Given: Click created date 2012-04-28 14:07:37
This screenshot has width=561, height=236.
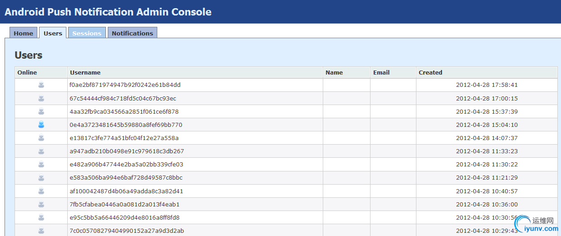Looking at the screenshot, I should [x=487, y=138].
